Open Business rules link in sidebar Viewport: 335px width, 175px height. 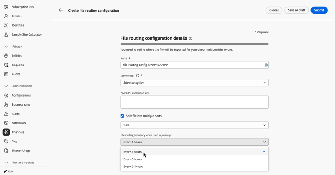click(21, 105)
